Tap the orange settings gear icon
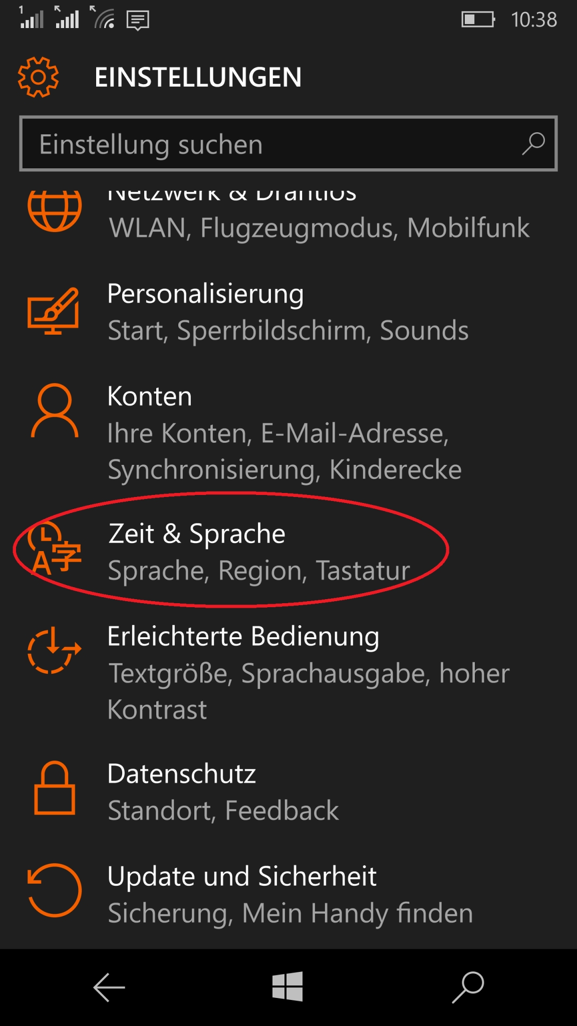Viewport: 577px width, 1026px height. point(38,77)
